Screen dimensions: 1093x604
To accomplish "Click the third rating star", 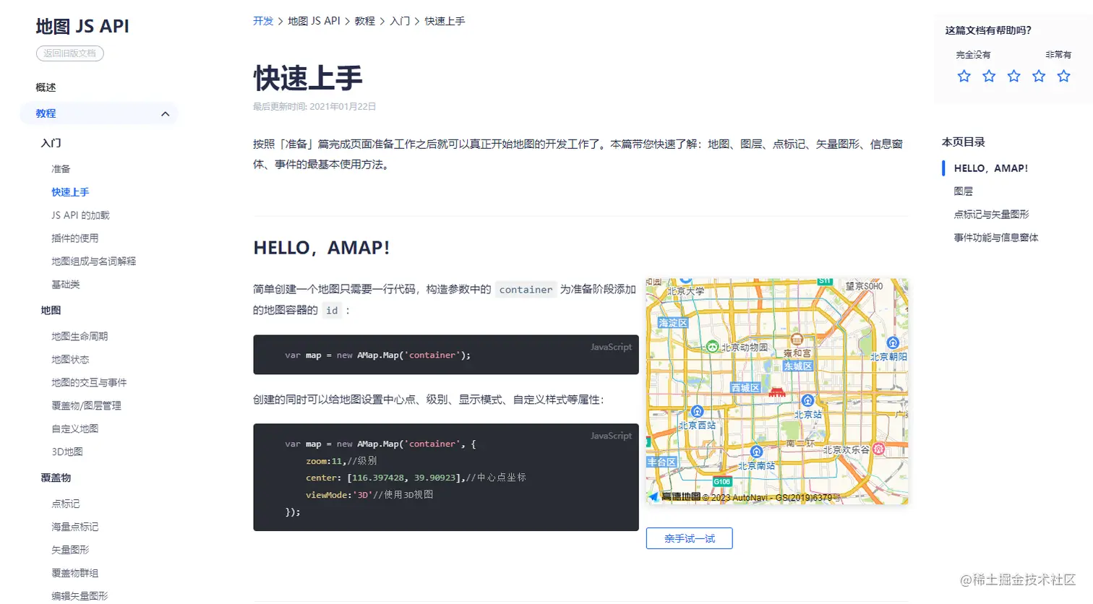I will coord(1013,76).
